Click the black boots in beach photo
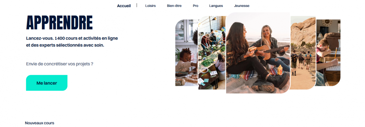This screenshot has width=365, height=127. pos(268,84)
